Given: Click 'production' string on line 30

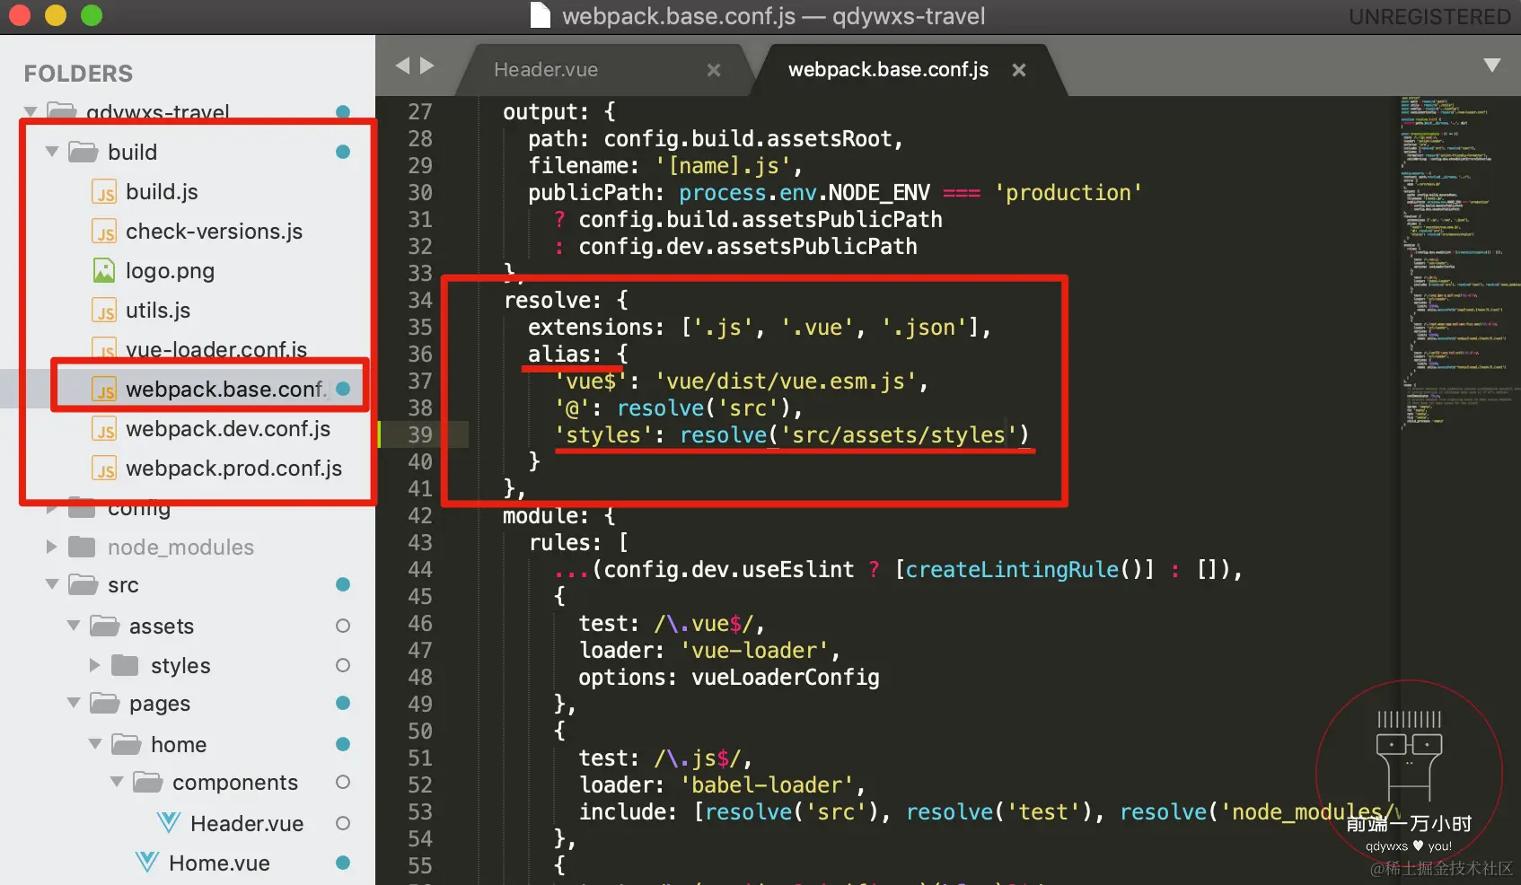Looking at the screenshot, I should coord(1068,193).
